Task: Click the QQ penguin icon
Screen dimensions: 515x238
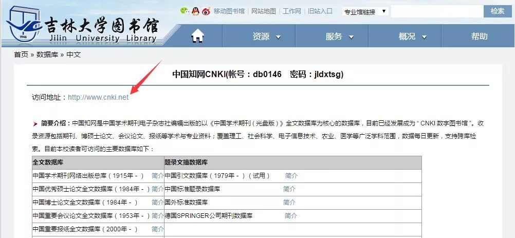Action: coord(195,11)
